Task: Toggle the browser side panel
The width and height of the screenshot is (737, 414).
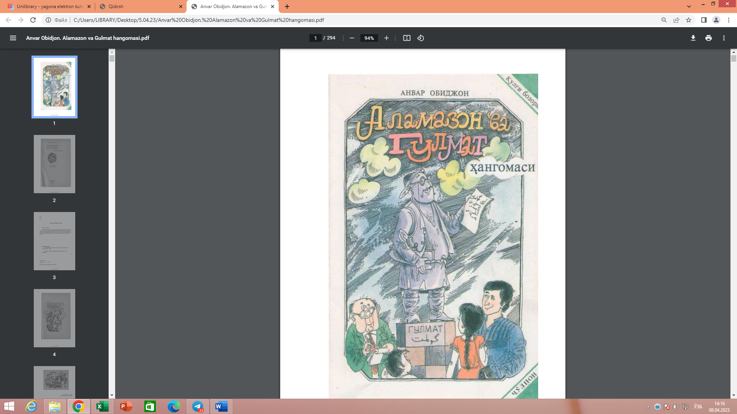Action: (x=704, y=20)
